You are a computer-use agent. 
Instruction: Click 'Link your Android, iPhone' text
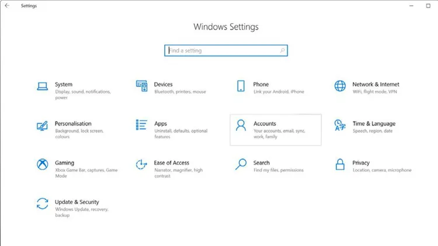coord(279,92)
